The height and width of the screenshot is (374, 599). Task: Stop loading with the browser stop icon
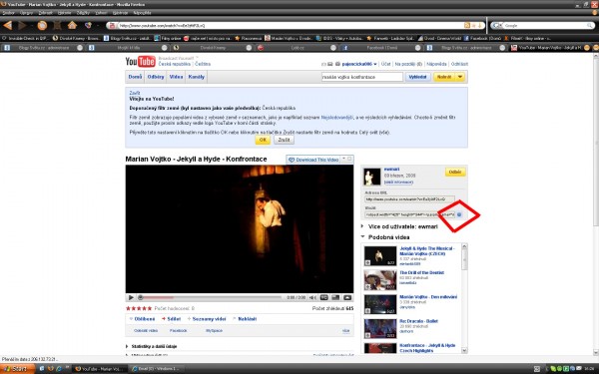[x=57, y=25]
